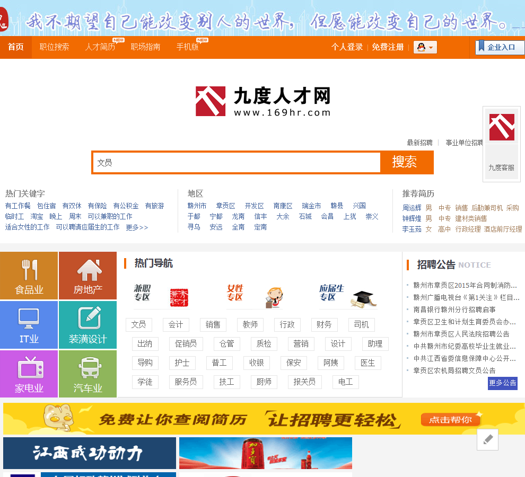This screenshot has width=525, height=477.
Task: Click 免费注册 link
Action: [388, 47]
